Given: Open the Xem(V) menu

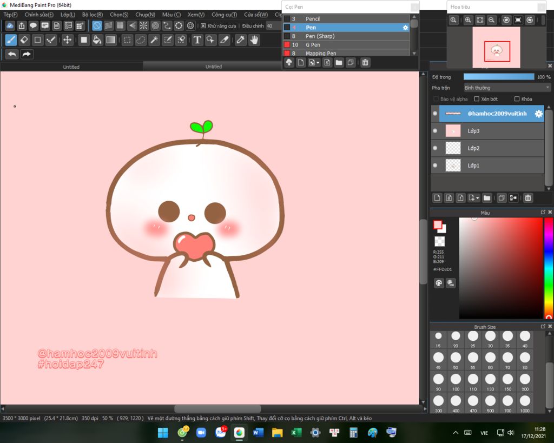Looking at the screenshot, I should click(x=196, y=15).
